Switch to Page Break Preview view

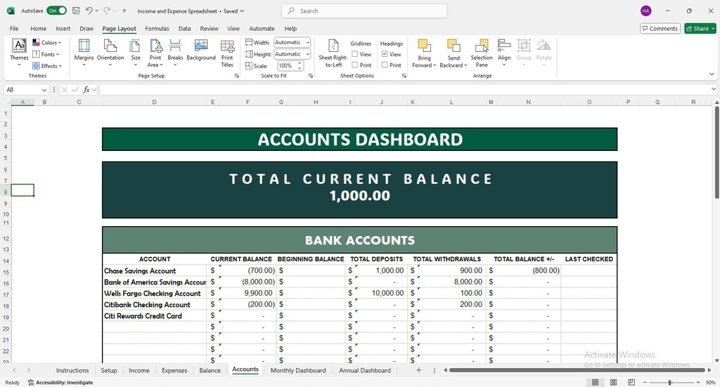coord(631,382)
